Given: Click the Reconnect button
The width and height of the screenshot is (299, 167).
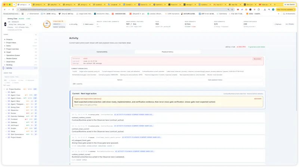Looking at the screenshot, I should (257, 59).
